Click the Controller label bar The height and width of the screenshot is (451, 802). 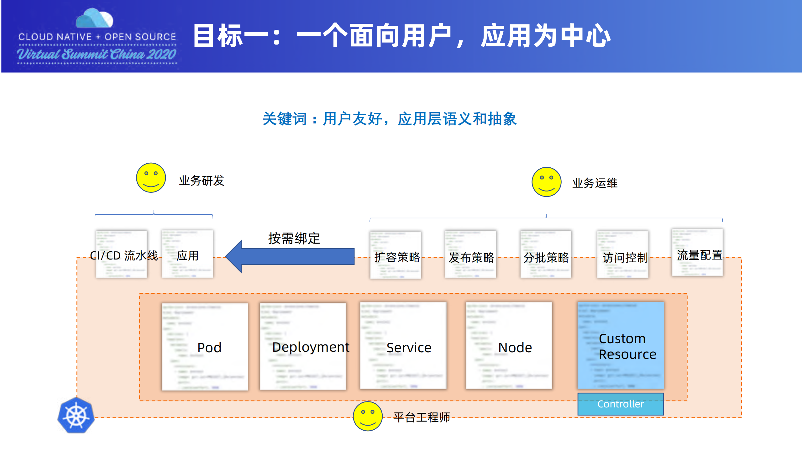(x=621, y=404)
